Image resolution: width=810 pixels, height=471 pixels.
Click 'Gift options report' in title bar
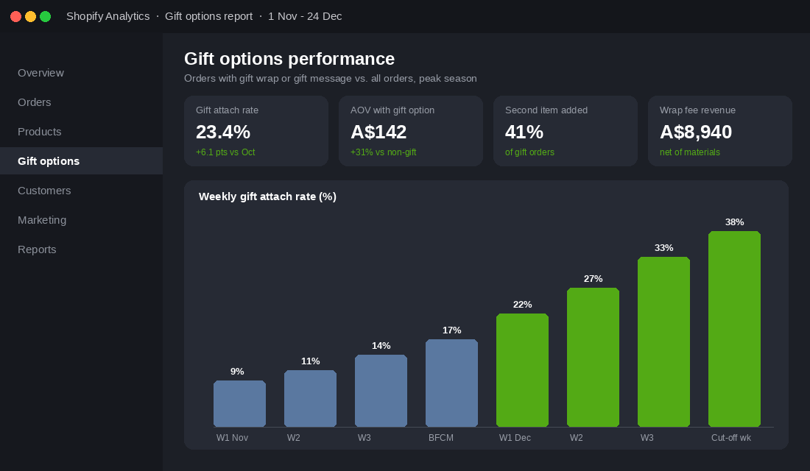(x=208, y=16)
